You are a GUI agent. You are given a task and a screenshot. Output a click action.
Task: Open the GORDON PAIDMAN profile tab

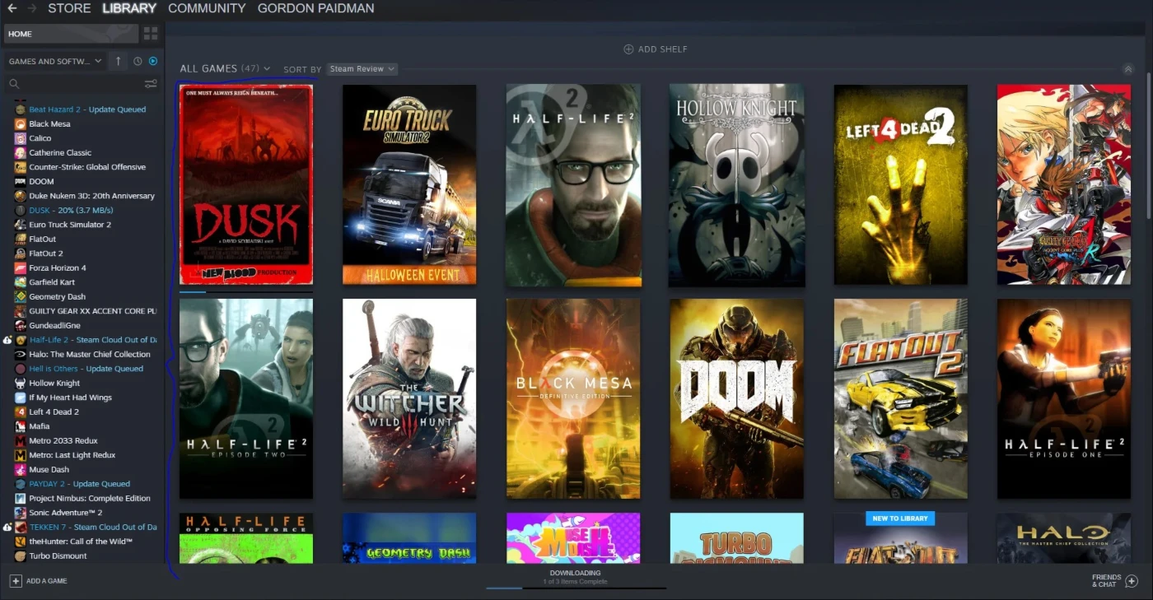tap(316, 8)
